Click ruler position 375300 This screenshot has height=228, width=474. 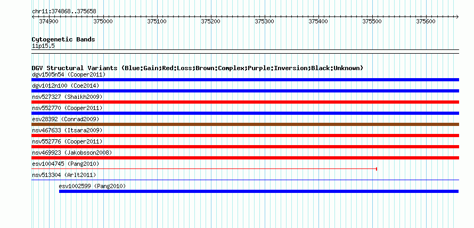(x=265, y=21)
